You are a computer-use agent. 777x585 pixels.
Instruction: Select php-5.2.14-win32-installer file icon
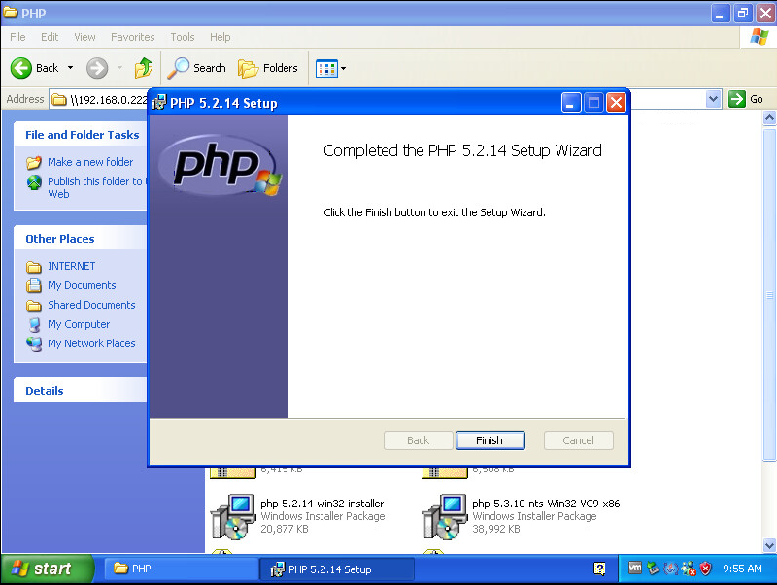click(232, 517)
